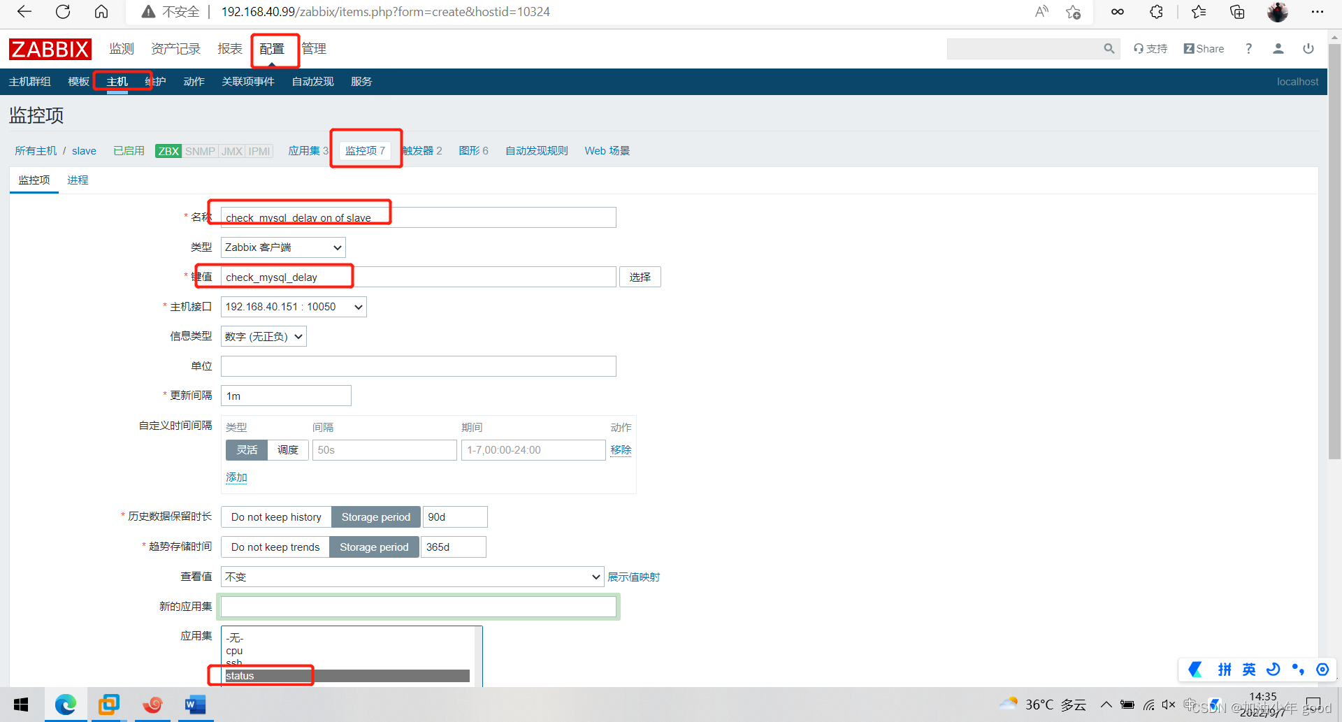Screen dimensions: 1342x722
Task: Choose trends Storage period option
Action: 374,547
